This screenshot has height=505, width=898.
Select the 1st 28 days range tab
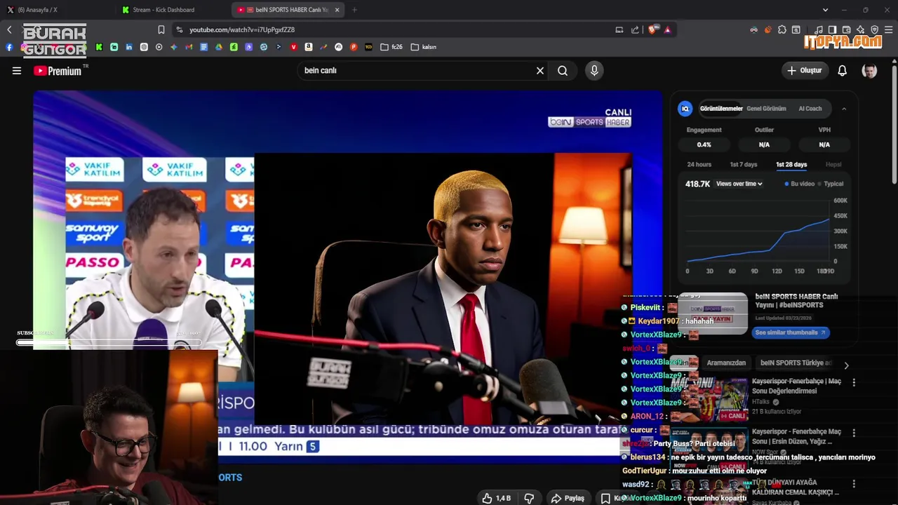(791, 164)
